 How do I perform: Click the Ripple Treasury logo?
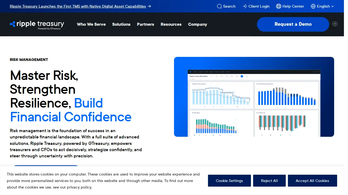(x=37, y=25)
